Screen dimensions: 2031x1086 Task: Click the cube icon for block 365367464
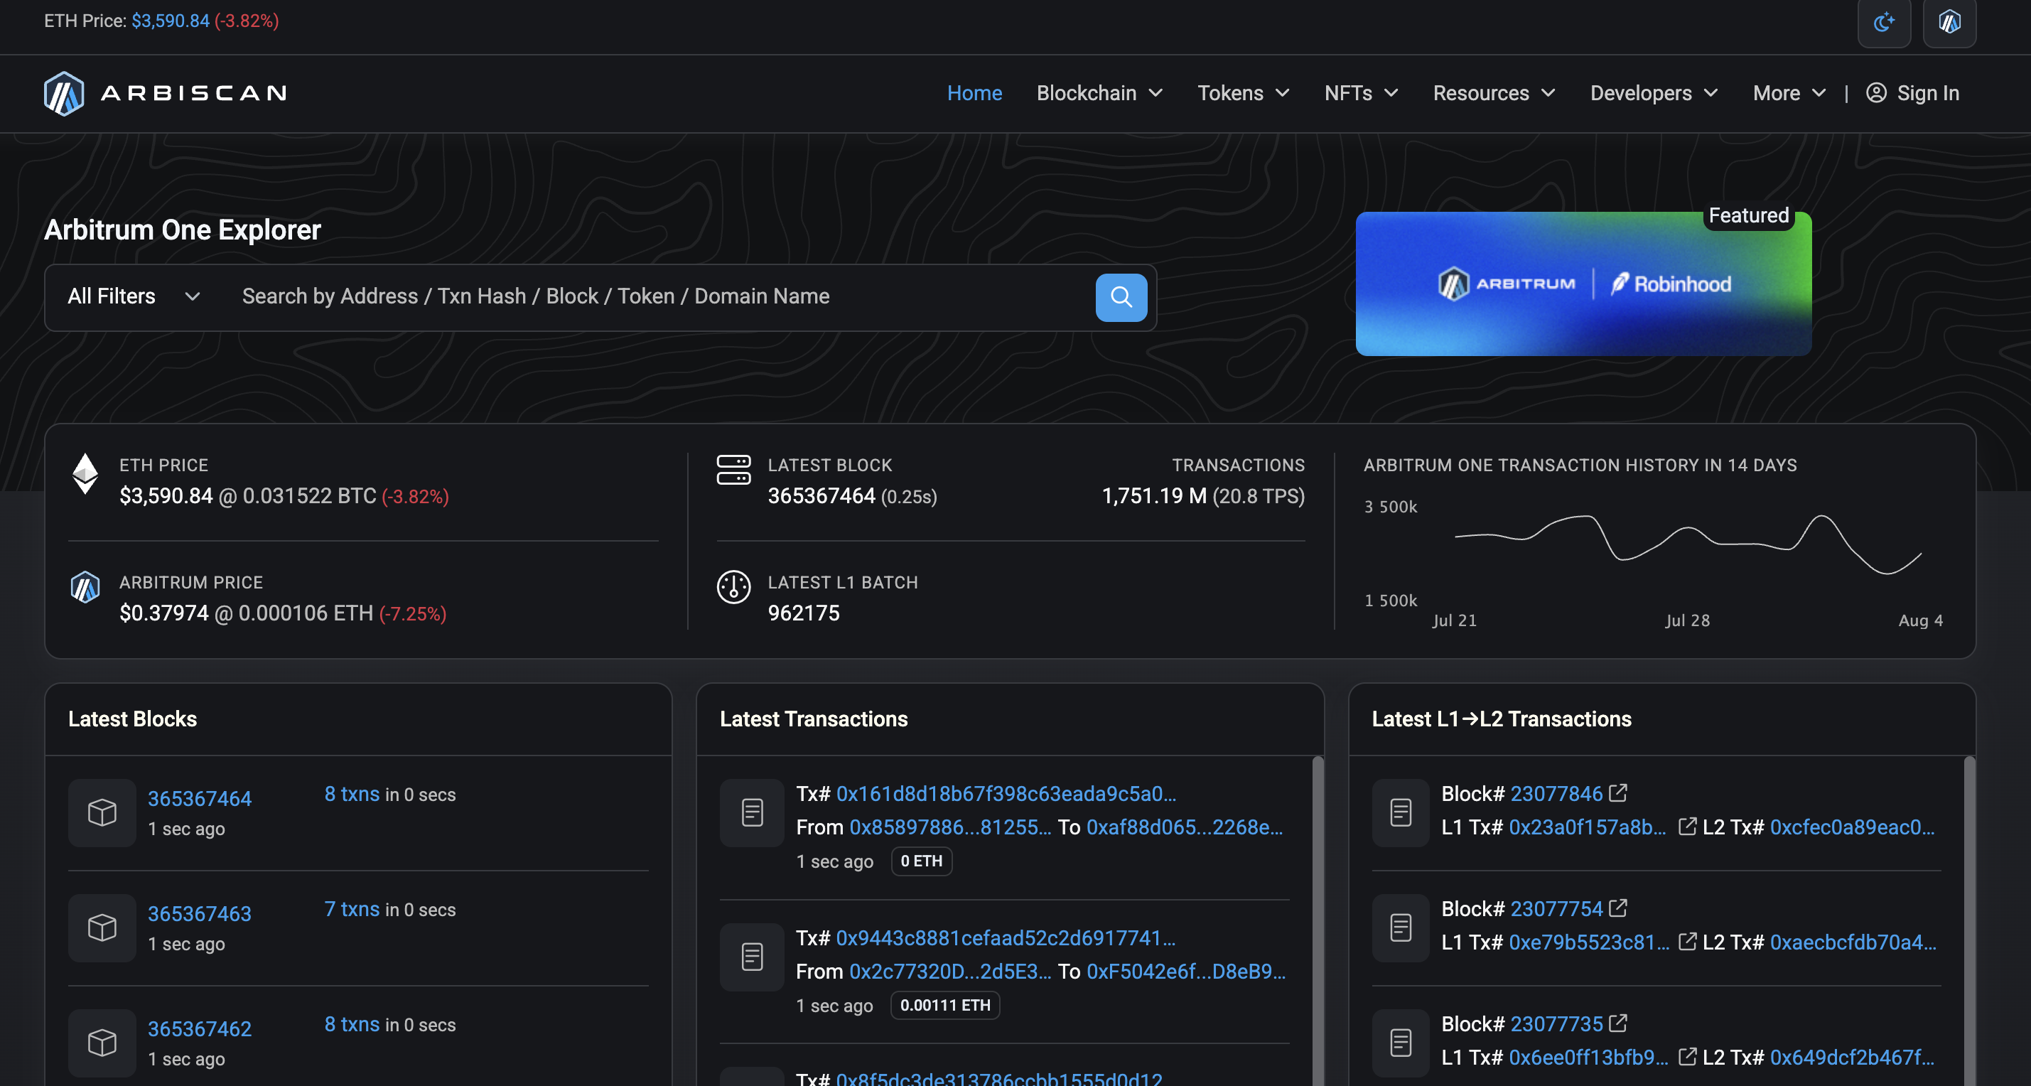click(102, 813)
